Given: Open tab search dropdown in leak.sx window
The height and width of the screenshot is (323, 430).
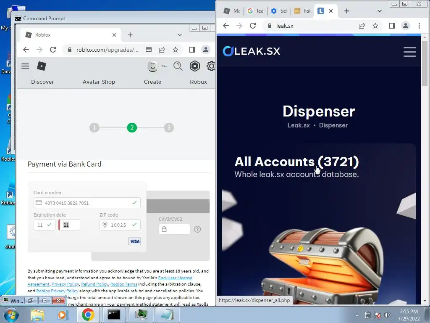Looking at the screenshot, I should (380, 11).
